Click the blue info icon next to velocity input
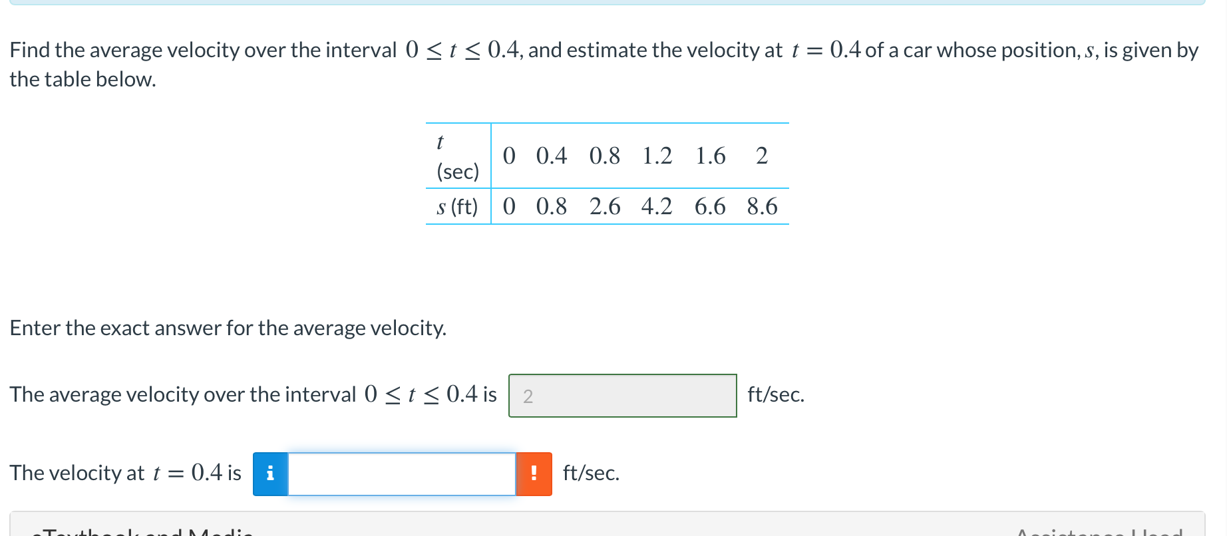1227x536 pixels. (x=270, y=473)
